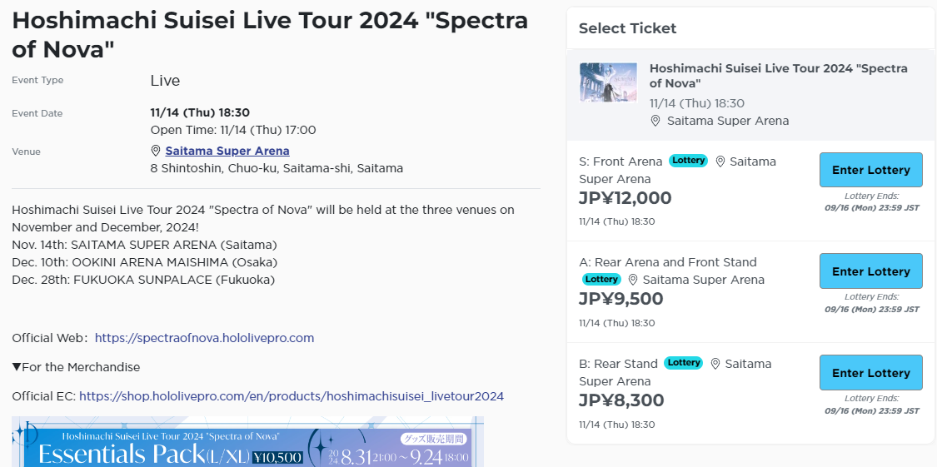Click the main event page title heading

click(270, 34)
